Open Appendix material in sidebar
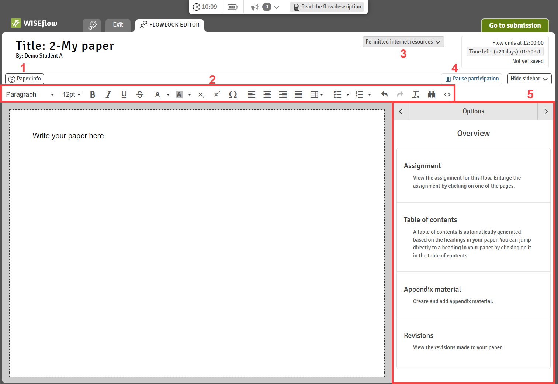The image size is (558, 384). pos(474,295)
